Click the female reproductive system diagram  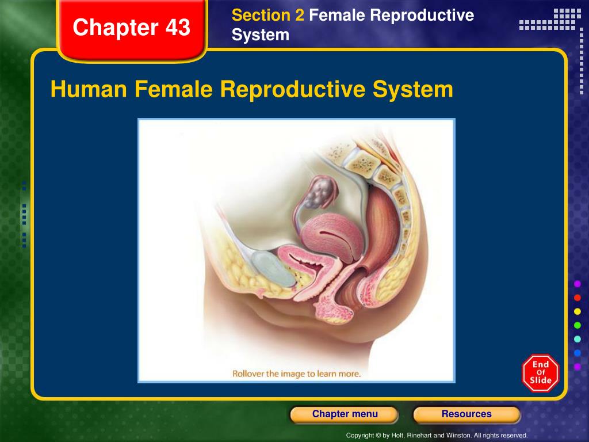(x=296, y=250)
